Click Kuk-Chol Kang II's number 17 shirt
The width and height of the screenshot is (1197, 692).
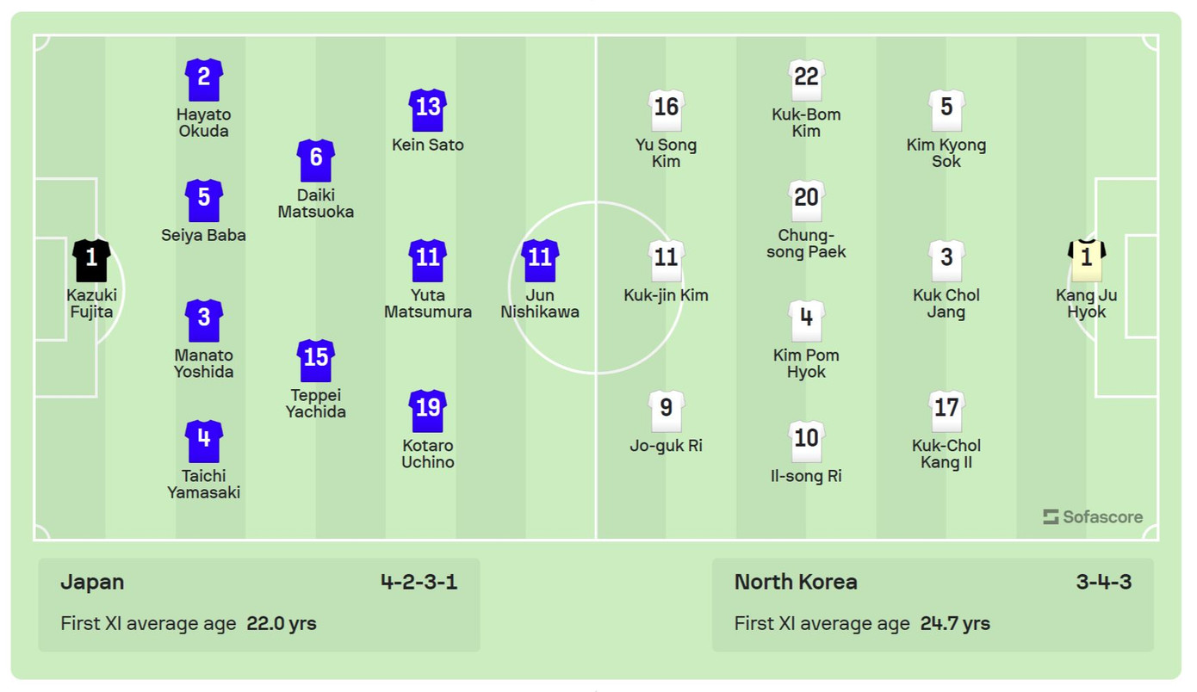[x=946, y=411]
